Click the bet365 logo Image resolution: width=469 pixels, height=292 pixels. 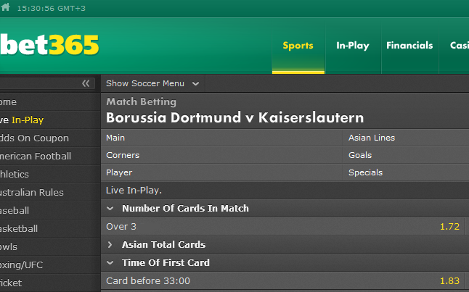pos(49,46)
